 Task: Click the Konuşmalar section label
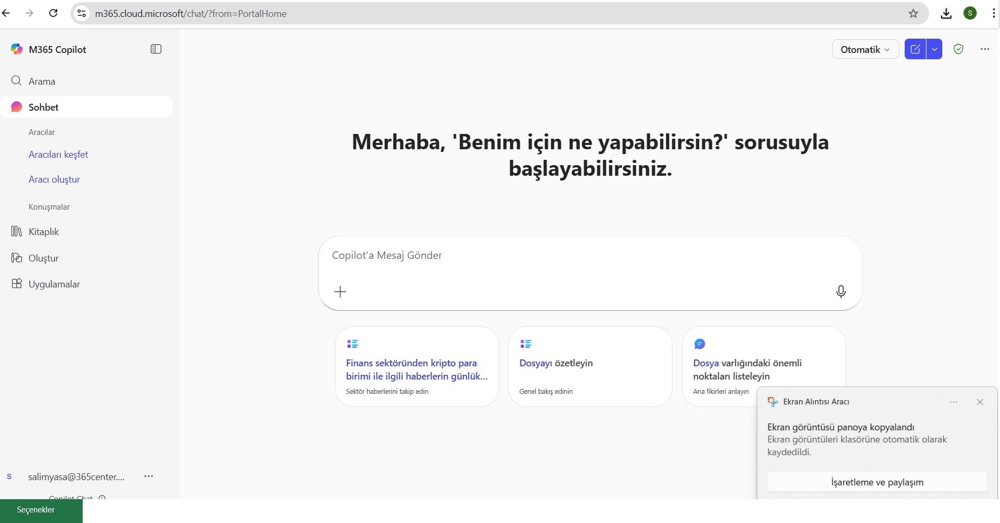pyautogui.click(x=49, y=207)
